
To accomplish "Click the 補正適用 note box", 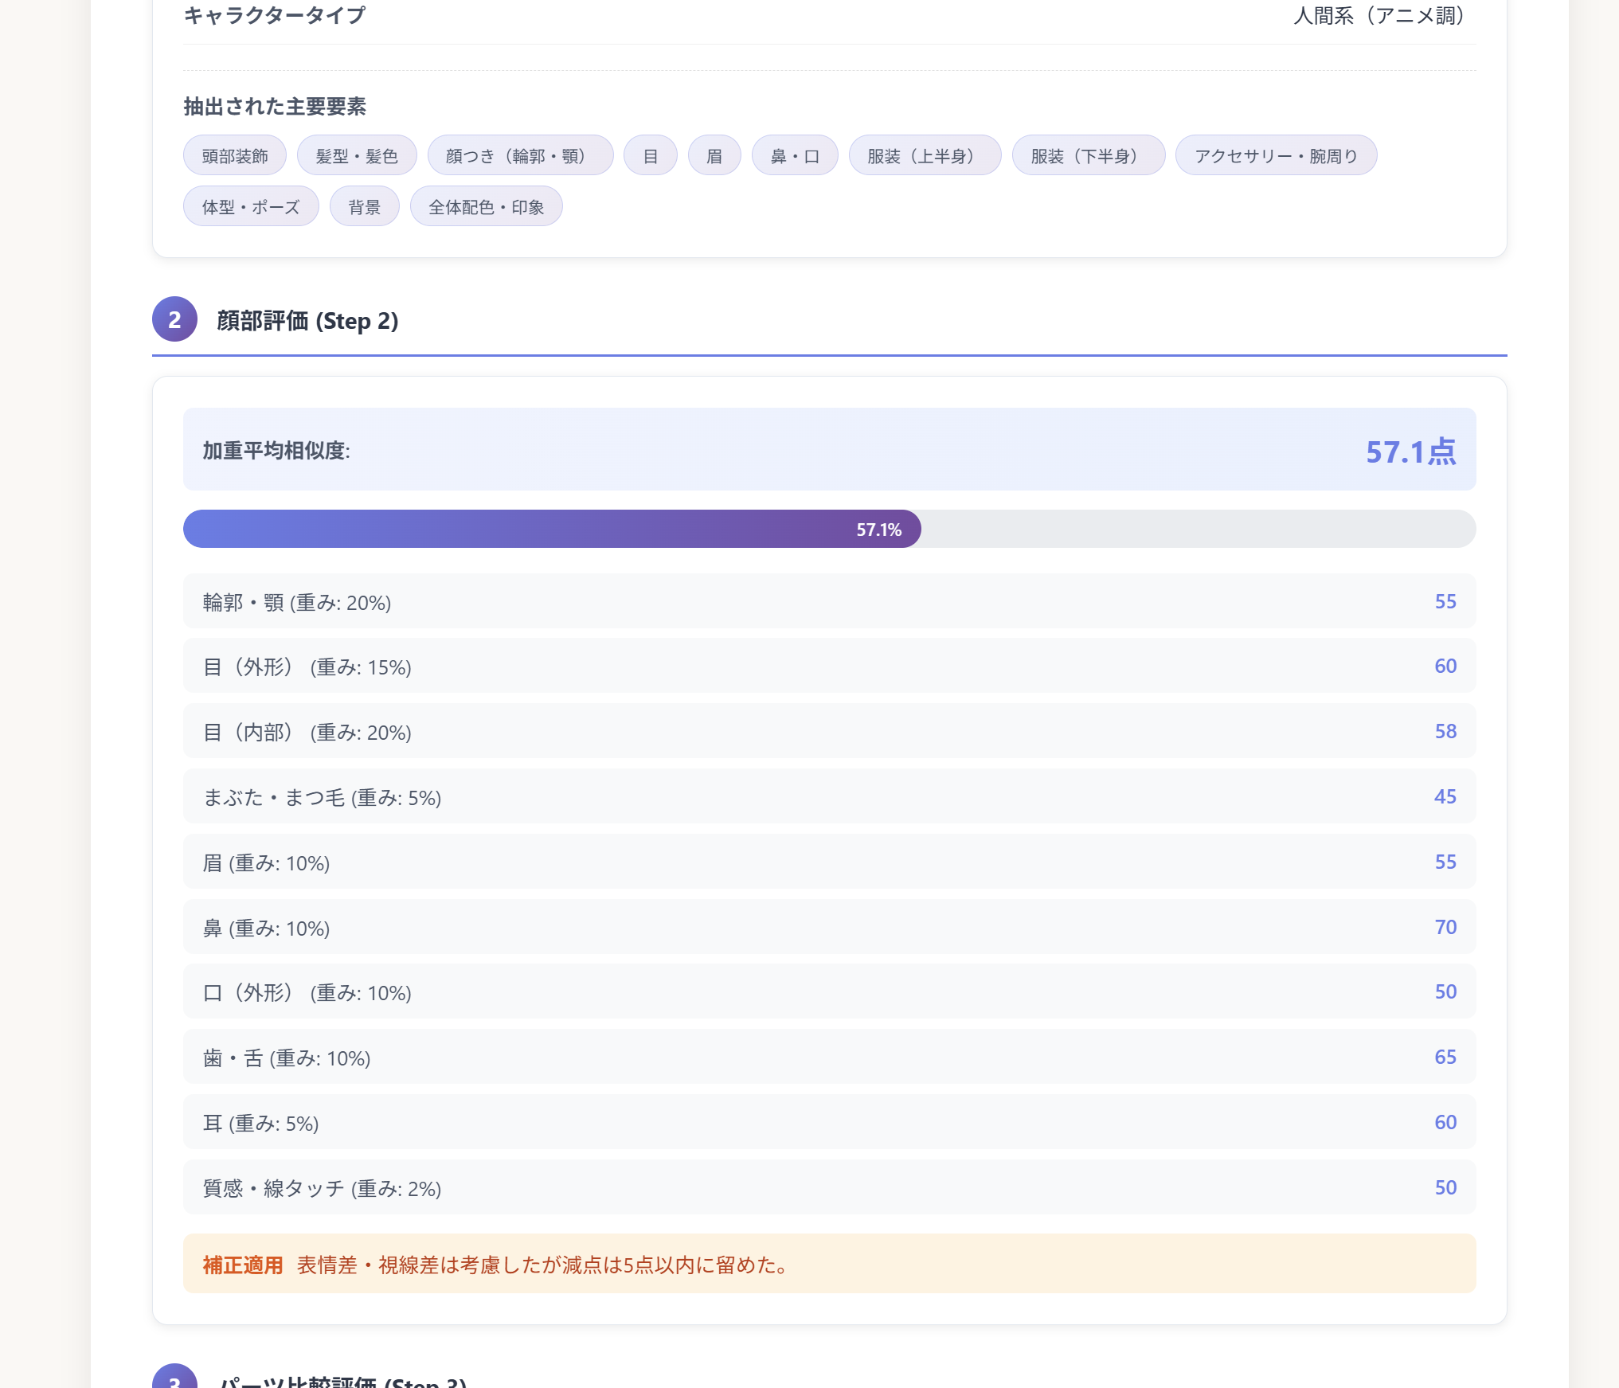I will click(x=828, y=1264).
